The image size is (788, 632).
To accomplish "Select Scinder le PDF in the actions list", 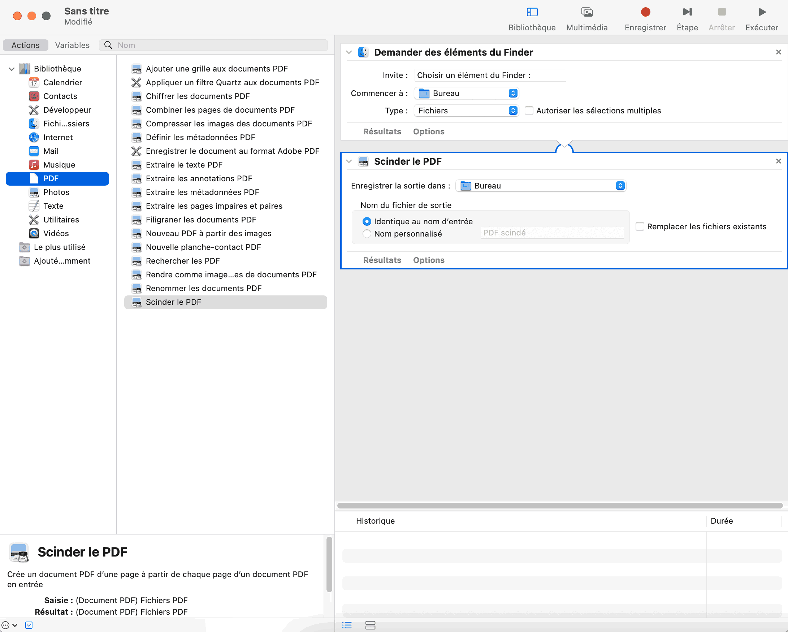I will click(225, 302).
